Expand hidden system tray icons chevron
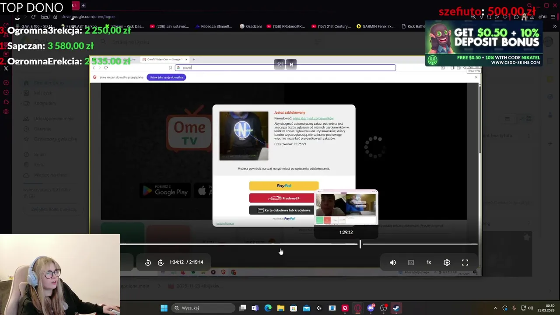This screenshot has height=315, width=560. (495, 308)
